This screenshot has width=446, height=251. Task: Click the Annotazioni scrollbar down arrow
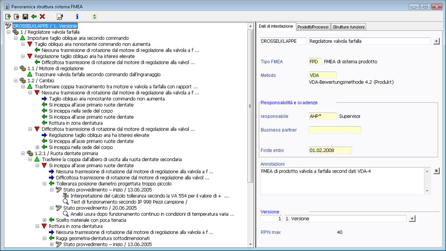click(427, 191)
